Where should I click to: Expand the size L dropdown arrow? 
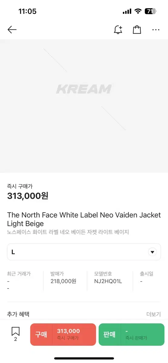click(152, 252)
